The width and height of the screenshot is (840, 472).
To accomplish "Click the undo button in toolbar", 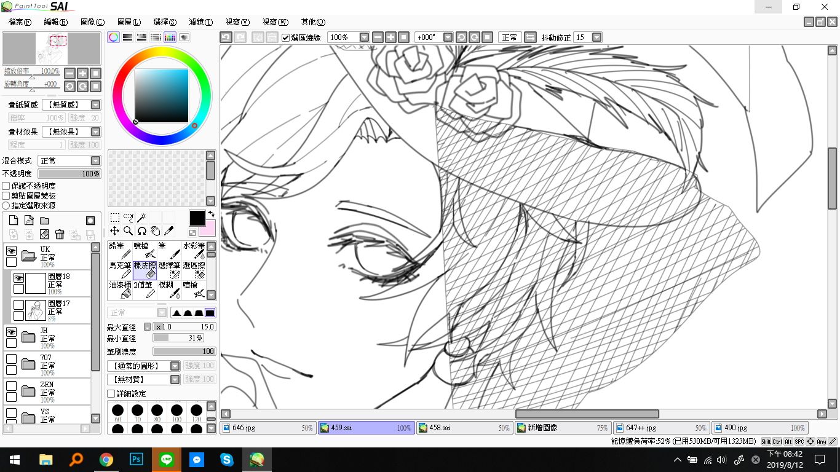I will pyautogui.click(x=226, y=37).
